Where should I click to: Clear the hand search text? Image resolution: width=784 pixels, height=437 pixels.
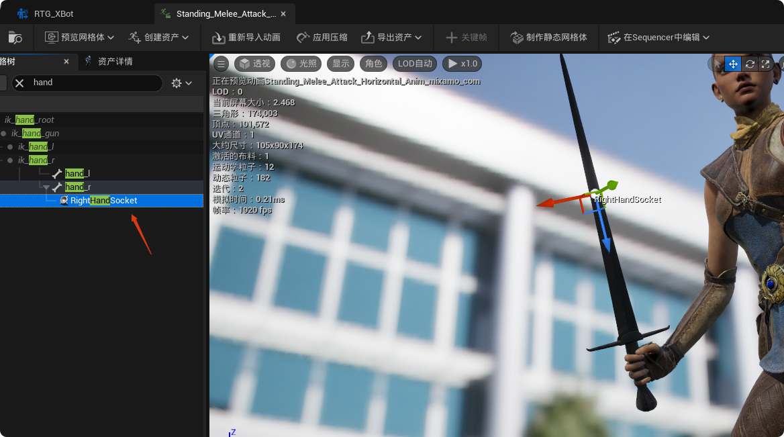tap(19, 83)
